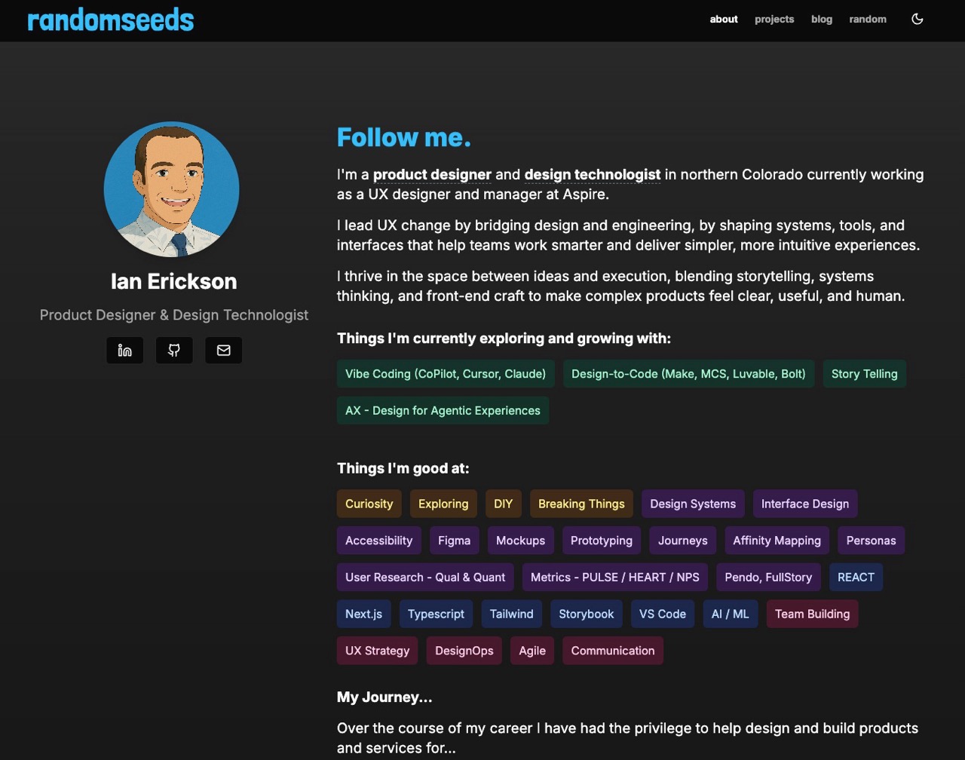Click the AX Design for Agentic Experiences tag

(443, 411)
